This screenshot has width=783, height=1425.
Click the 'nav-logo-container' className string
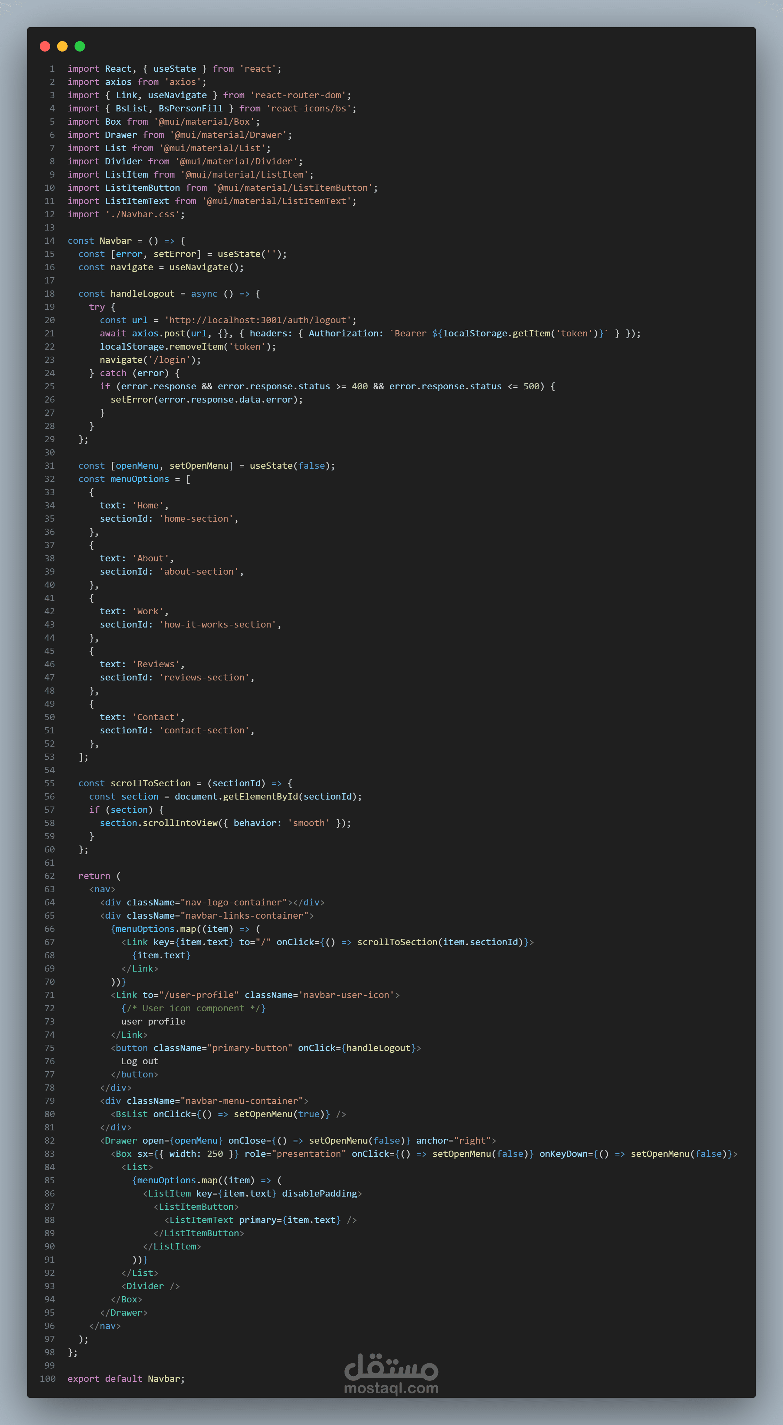pyautogui.click(x=233, y=902)
